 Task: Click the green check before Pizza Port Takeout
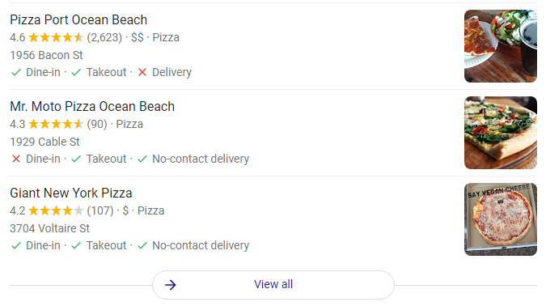[x=76, y=73]
